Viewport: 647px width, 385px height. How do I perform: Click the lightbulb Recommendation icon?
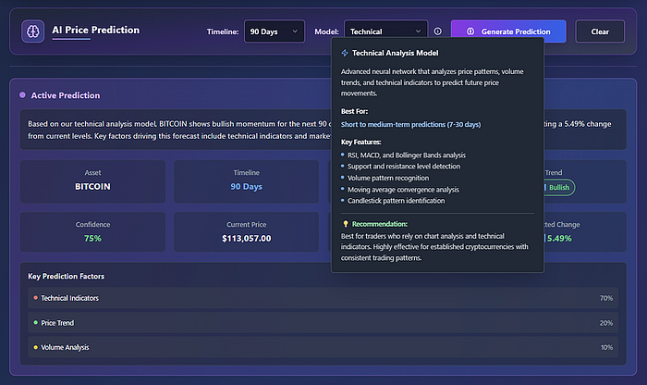tap(345, 224)
